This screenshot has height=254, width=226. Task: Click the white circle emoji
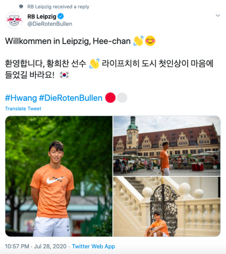(x=122, y=98)
